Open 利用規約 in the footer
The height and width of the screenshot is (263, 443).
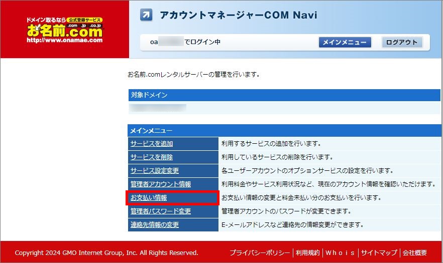(x=308, y=253)
